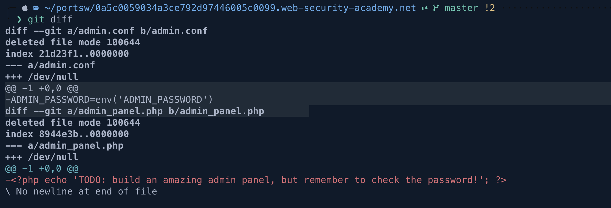Click the master branch name
Screen dimensions: 611x208
[461, 8]
